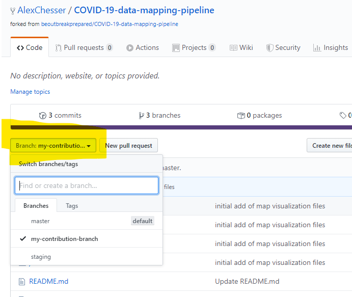Click the branches git-branch icon
The height and width of the screenshot is (297, 352).
[x=141, y=116]
